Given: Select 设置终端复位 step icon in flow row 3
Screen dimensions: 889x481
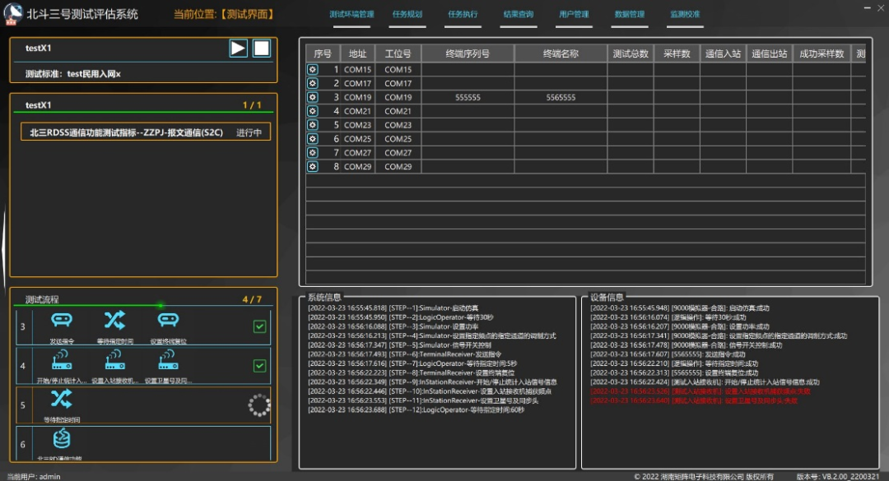Looking at the screenshot, I should pyautogui.click(x=168, y=320).
